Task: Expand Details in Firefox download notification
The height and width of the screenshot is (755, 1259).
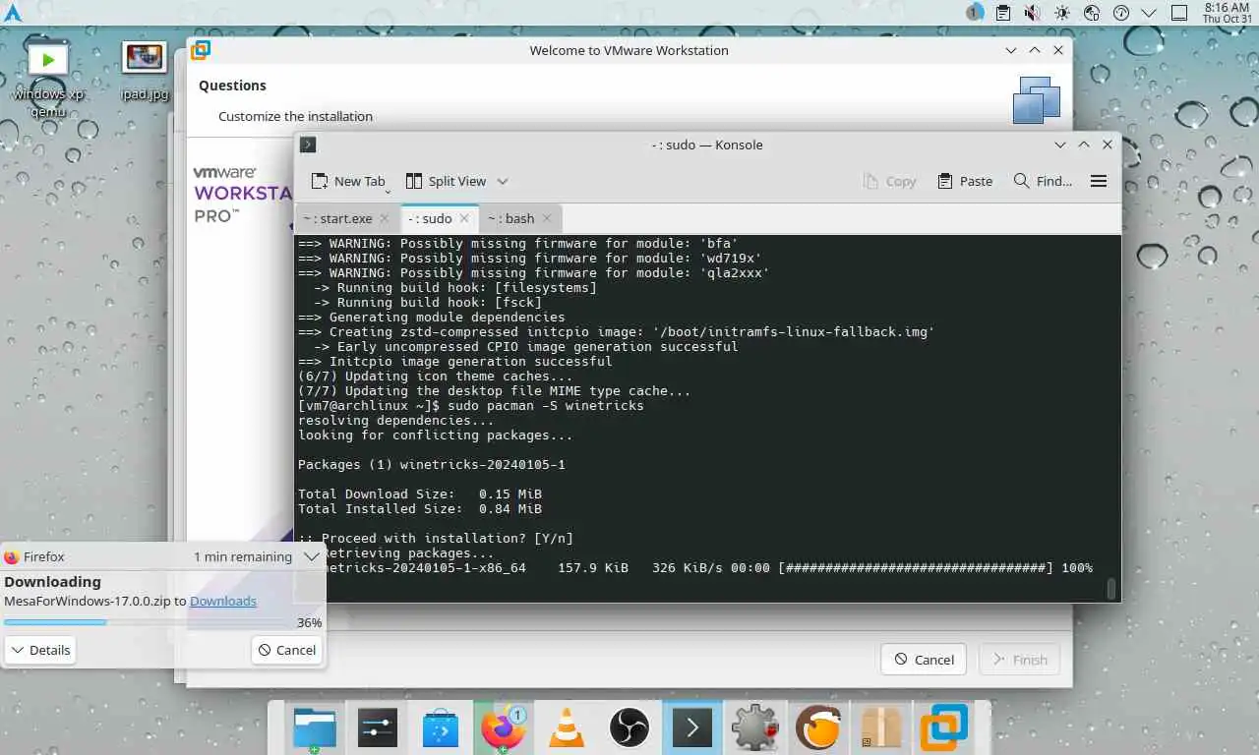Action: (39, 650)
